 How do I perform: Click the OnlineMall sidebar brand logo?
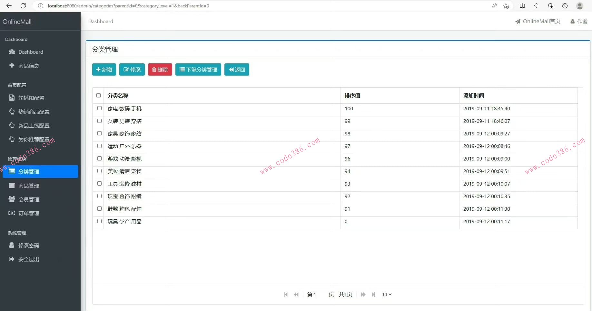click(x=17, y=22)
